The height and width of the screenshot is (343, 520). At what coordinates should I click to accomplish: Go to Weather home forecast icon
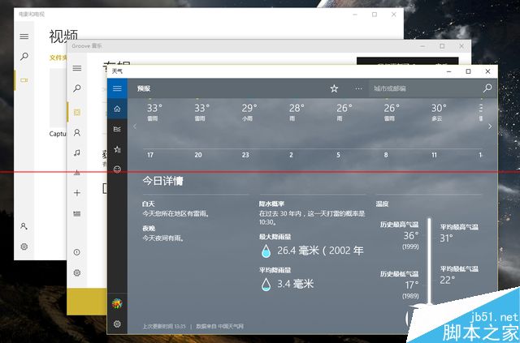tap(117, 109)
